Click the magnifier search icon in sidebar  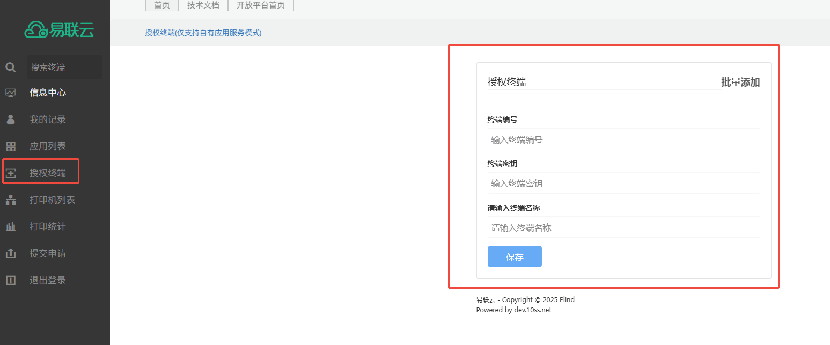point(11,67)
